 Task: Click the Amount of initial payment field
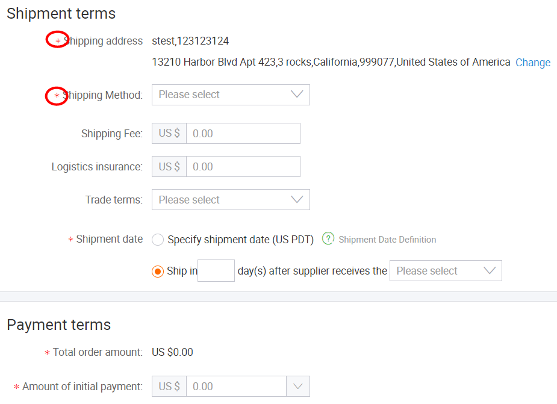236,386
